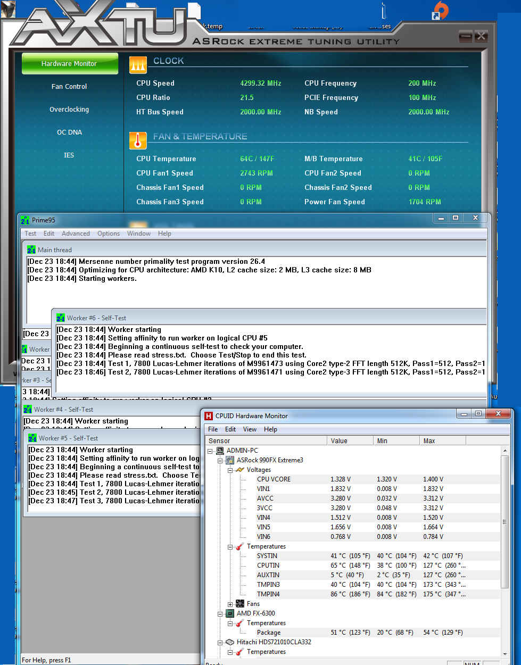Select the CPUTIN temperature row

353,566
